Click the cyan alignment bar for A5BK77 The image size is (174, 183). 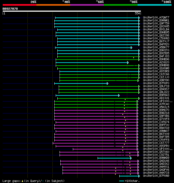point(94,48)
